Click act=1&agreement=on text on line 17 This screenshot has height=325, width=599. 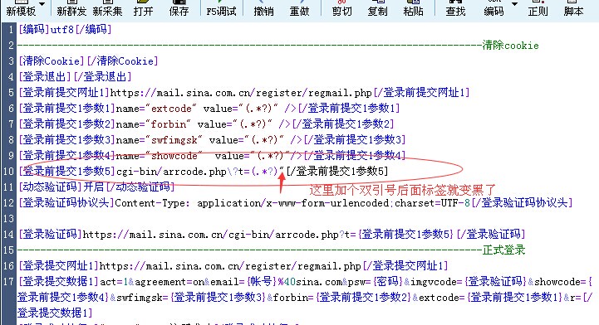point(152,282)
